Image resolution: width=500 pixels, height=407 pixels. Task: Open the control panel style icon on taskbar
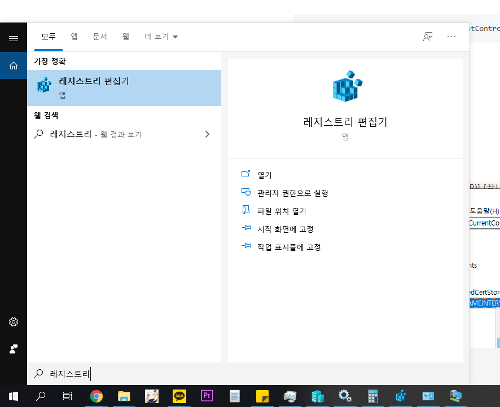point(428,396)
